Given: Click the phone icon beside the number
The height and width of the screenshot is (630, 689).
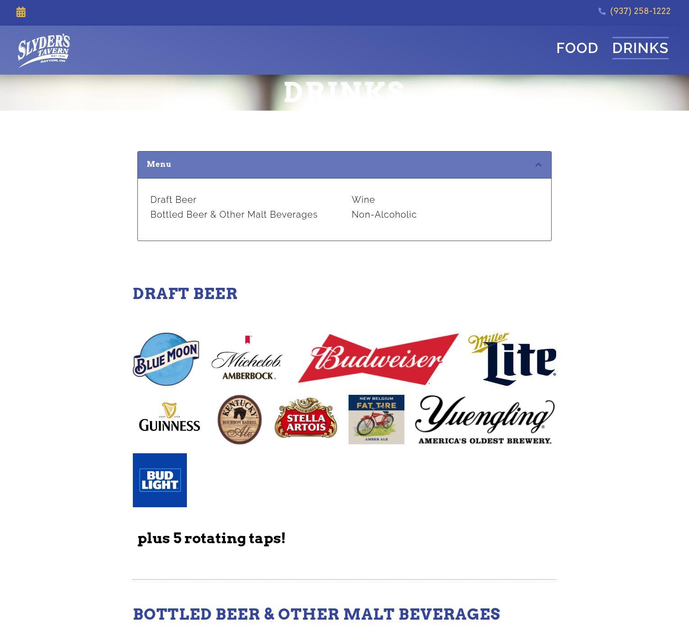Looking at the screenshot, I should point(602,11).
